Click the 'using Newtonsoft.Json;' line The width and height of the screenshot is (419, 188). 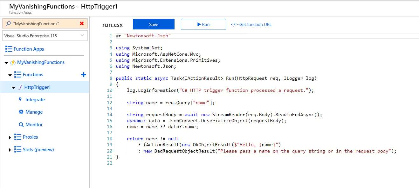(x=146, y=66)
